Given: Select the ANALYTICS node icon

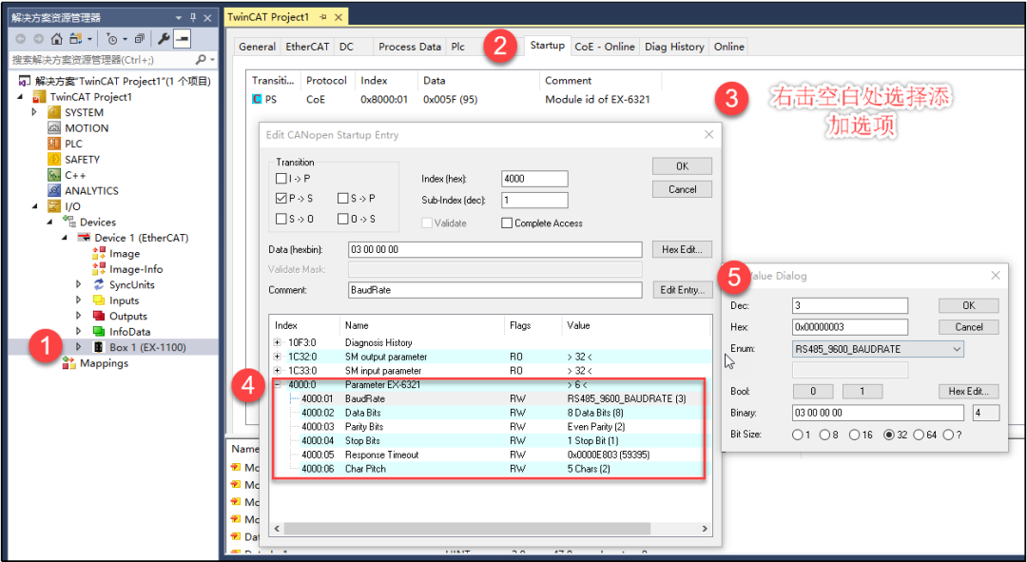Looking at the screenshot, I should (x=54, y=191).
